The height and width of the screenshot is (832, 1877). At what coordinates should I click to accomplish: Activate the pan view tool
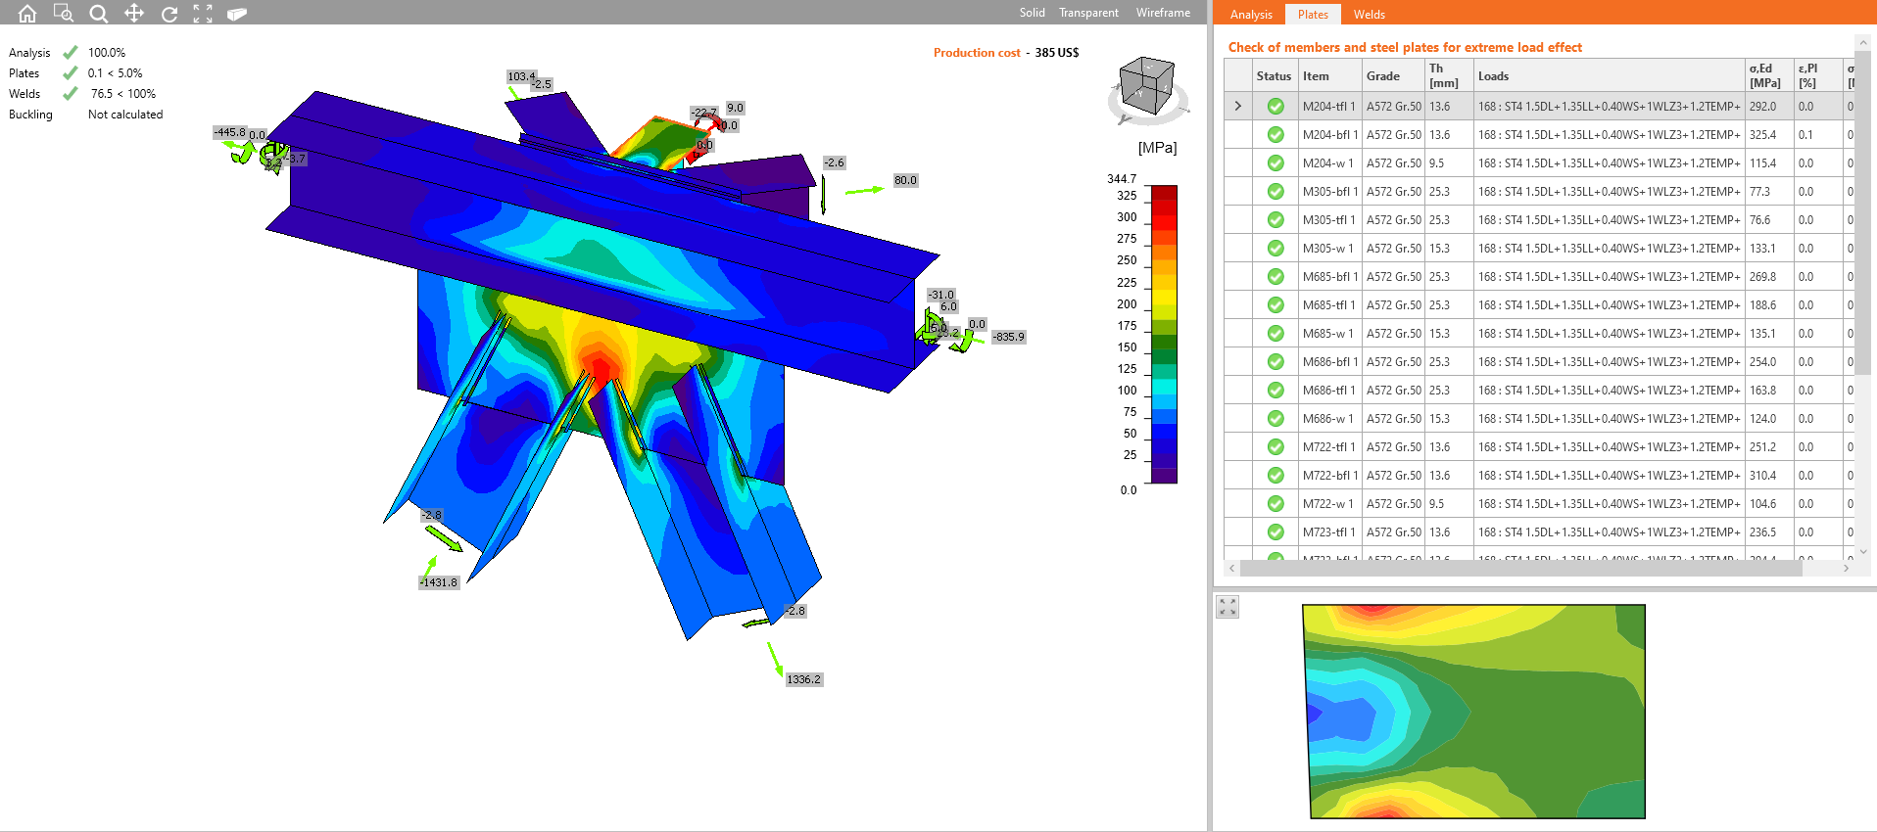pos(134,14)
